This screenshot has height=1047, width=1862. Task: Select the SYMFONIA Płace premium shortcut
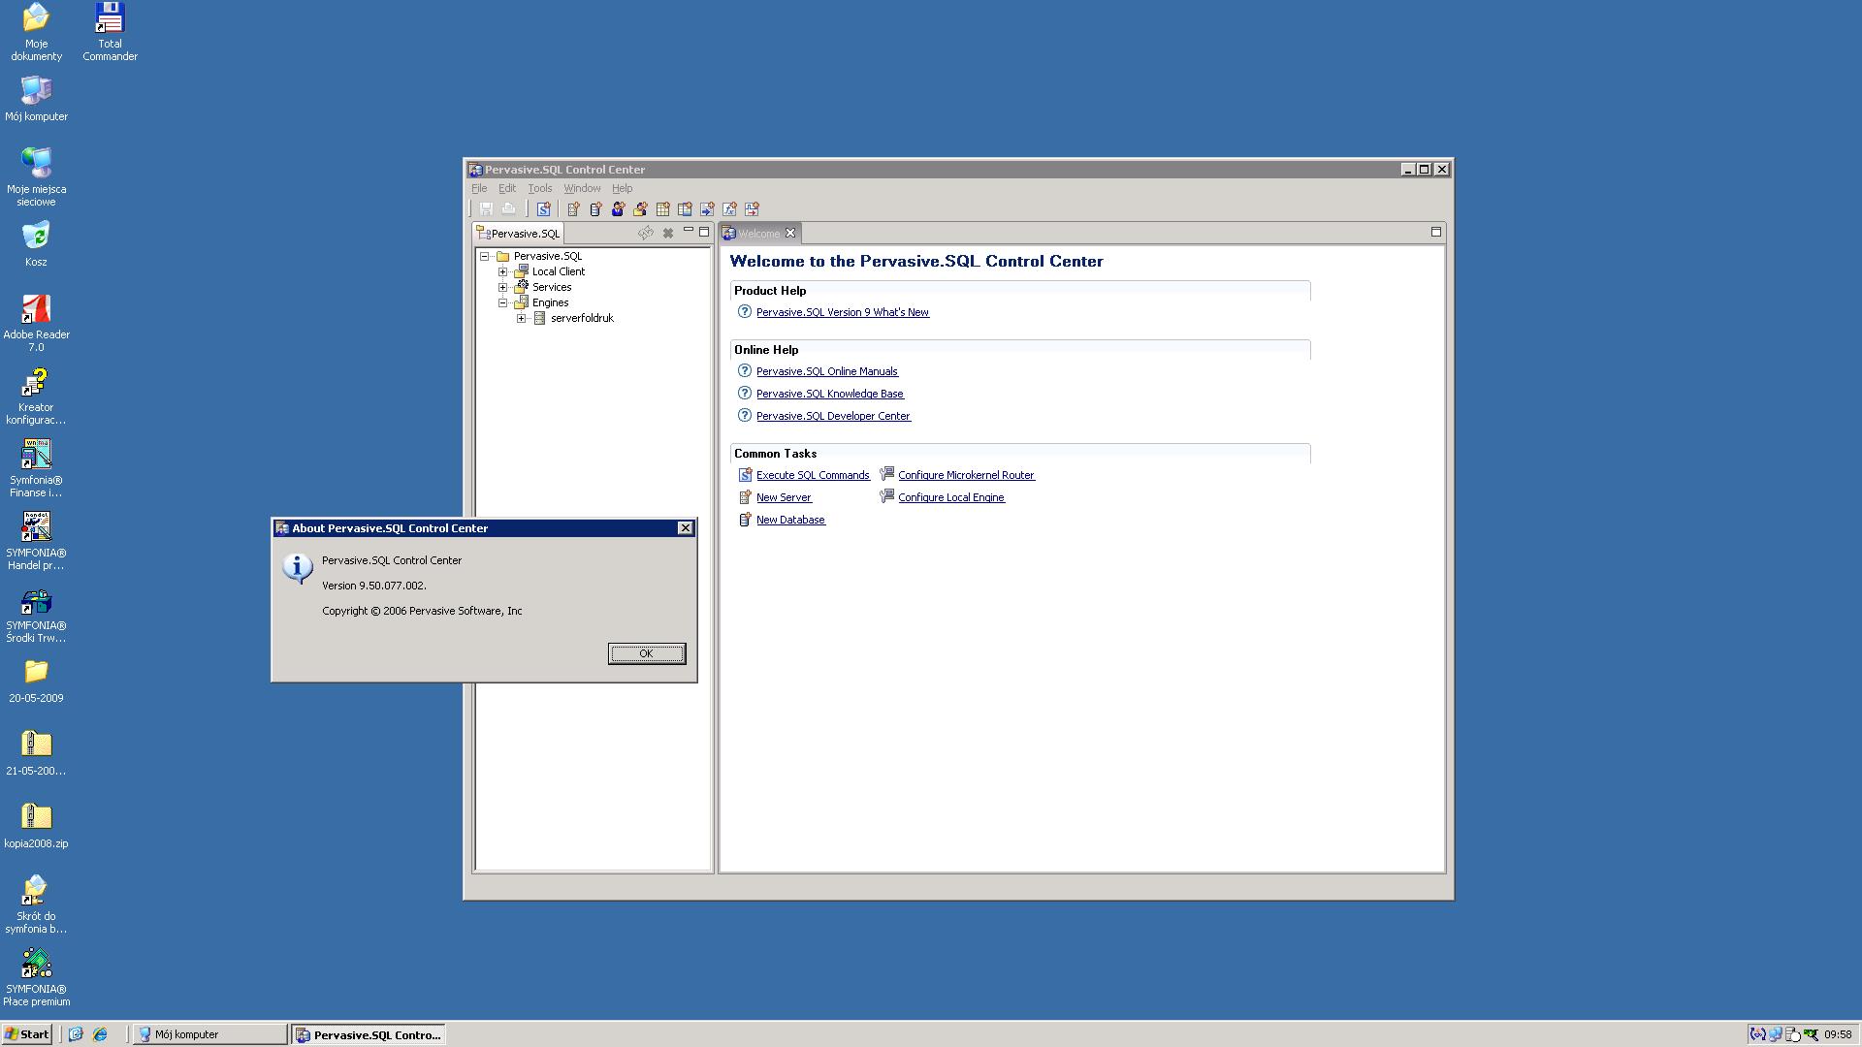click(x=36, y=977)
